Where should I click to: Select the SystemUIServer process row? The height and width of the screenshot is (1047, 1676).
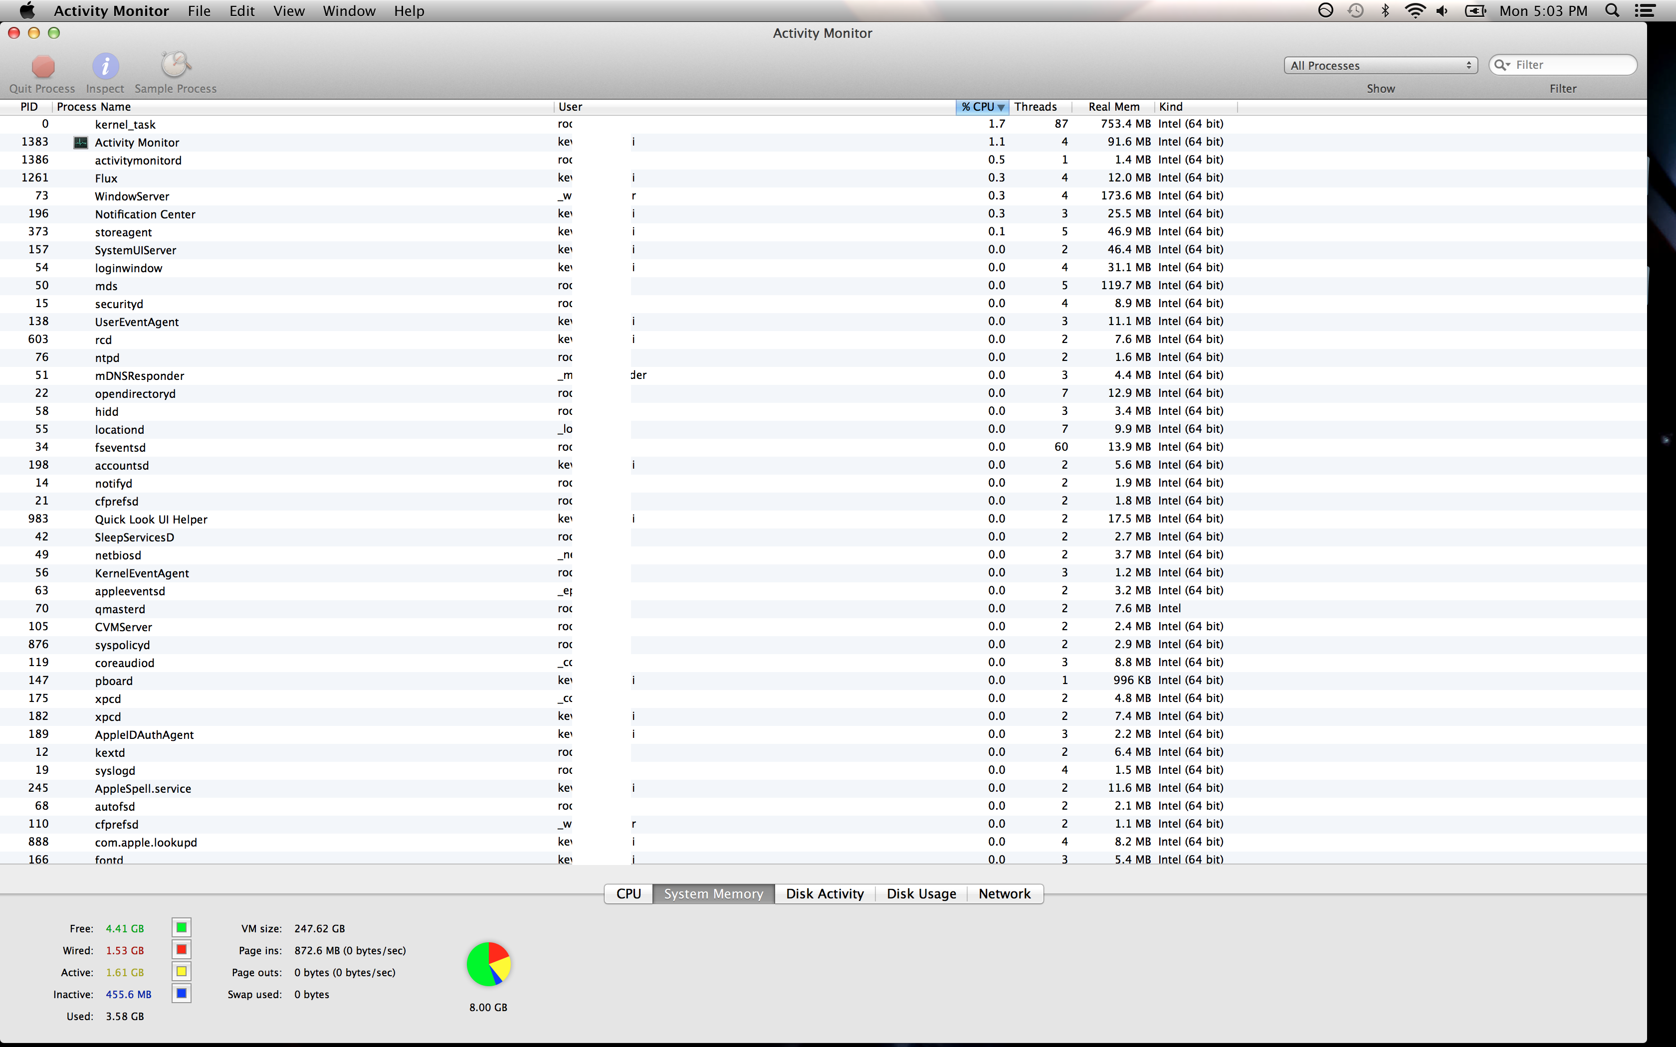(823, 250)
